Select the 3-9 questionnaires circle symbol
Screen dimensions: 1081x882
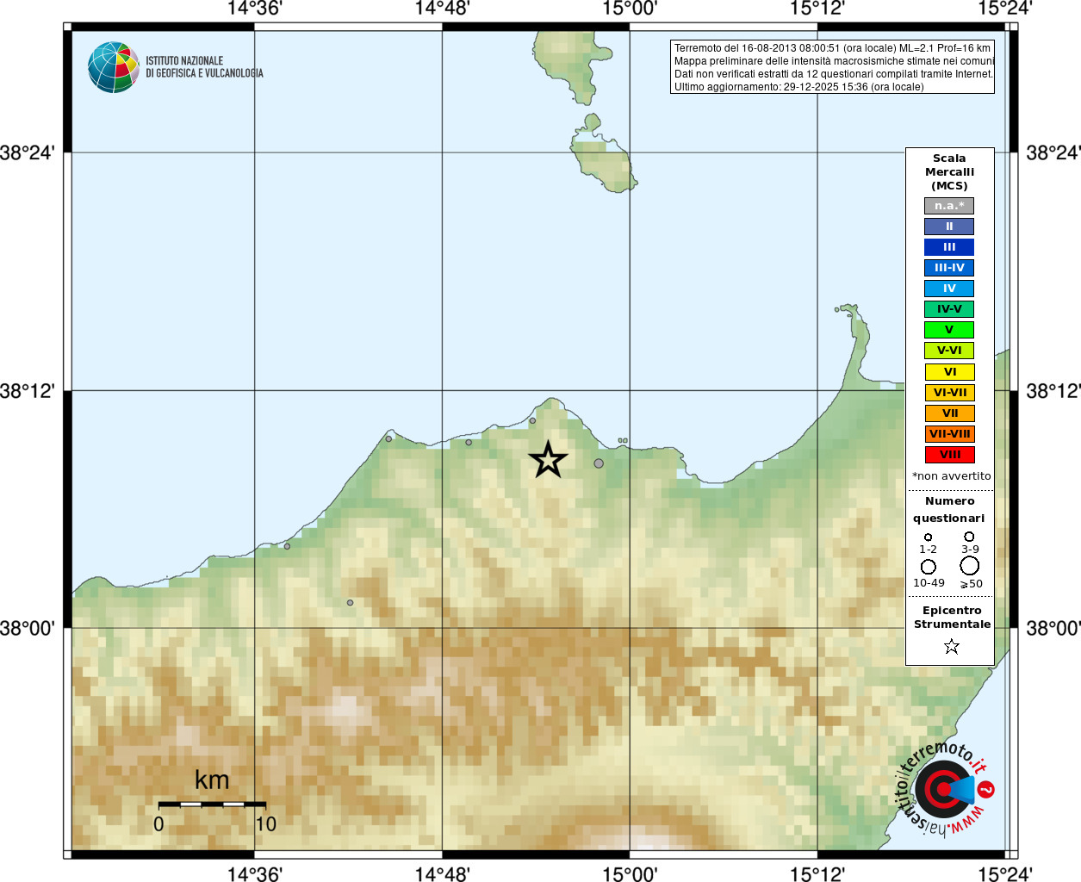click(969, 537)
